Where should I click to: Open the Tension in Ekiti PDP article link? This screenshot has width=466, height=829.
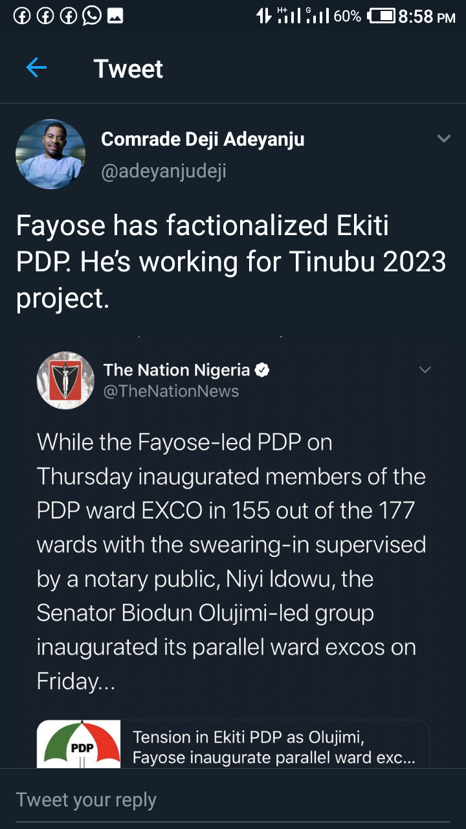(274, 747)
